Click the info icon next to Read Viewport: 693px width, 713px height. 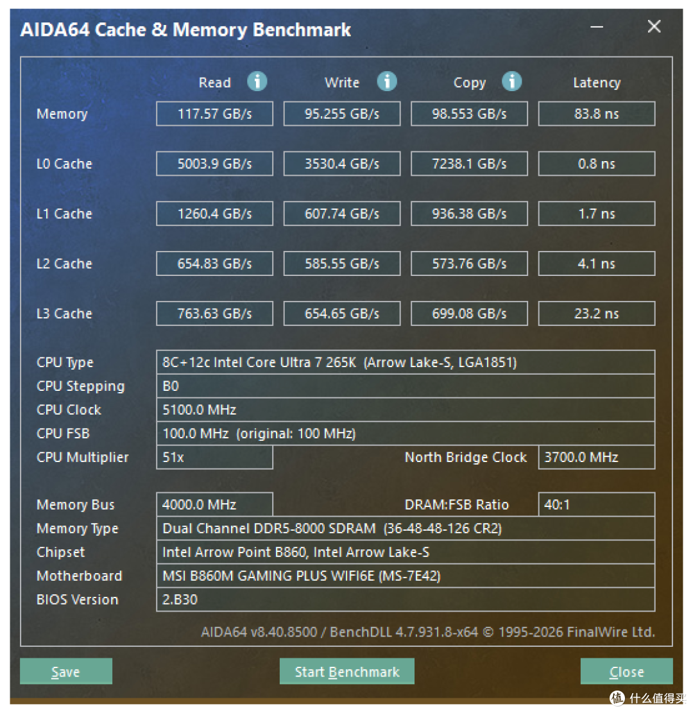point(257,82)
